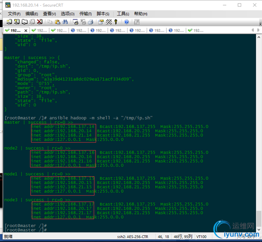262x242 pixels.
Task: Open the toolbar overflow chevron
Action: click(260, 24)
